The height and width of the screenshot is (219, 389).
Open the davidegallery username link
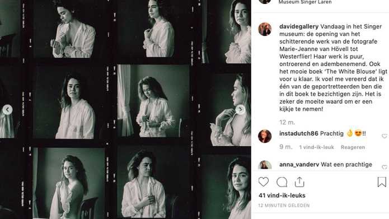point(299,26)
